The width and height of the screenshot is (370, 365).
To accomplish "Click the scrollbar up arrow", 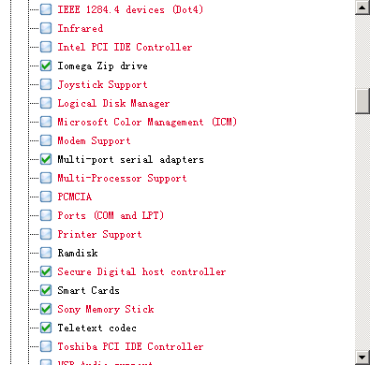I will [363, 7].
